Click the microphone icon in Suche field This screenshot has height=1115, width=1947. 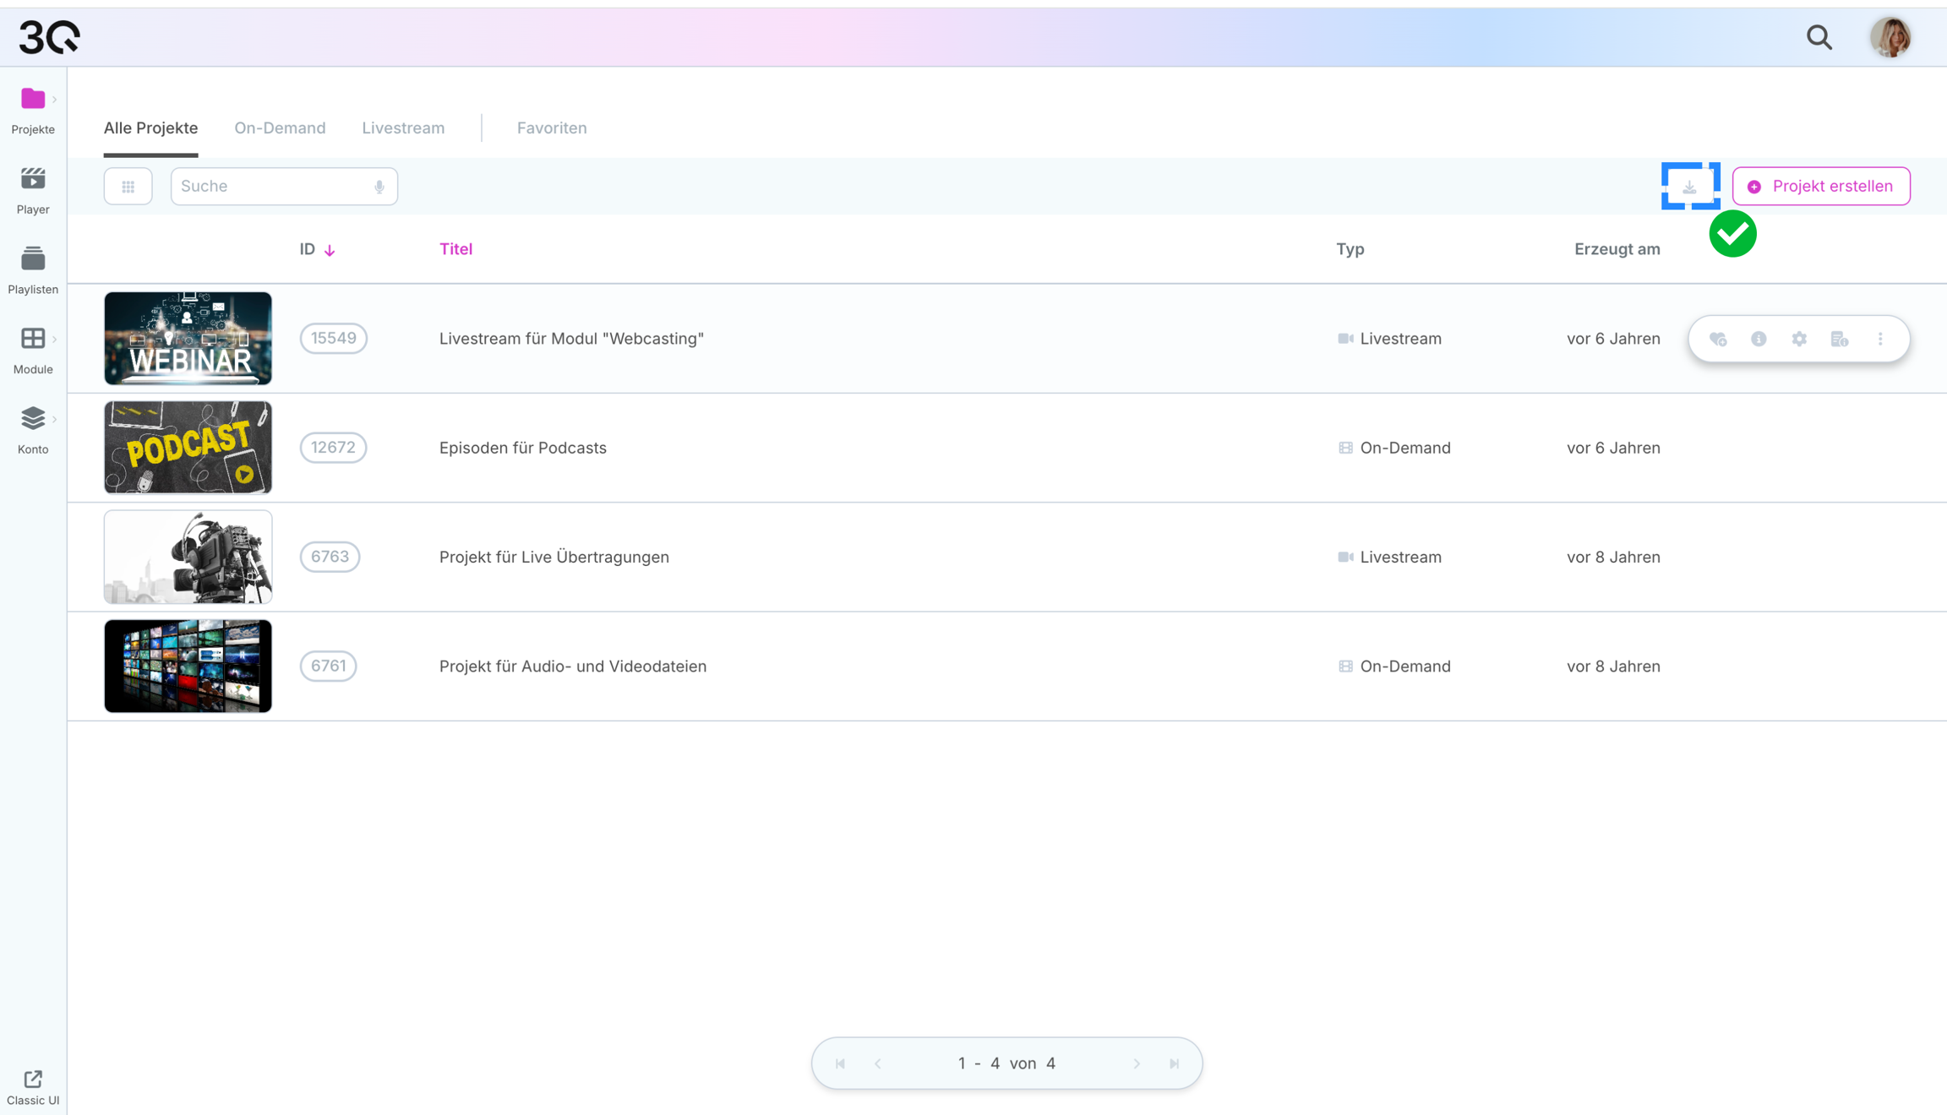pos(379,187)
